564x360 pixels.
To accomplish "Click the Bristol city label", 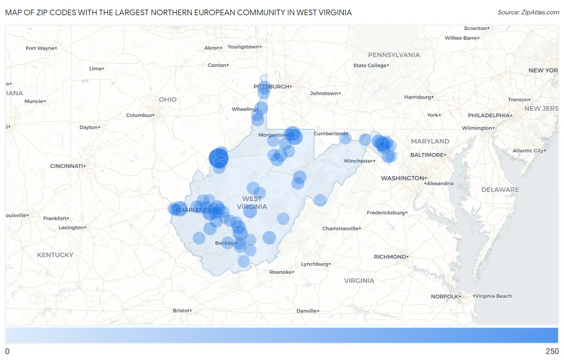I will (181, 310).
